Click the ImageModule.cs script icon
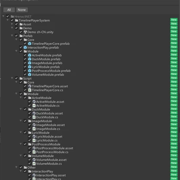 tap(34, 129)
